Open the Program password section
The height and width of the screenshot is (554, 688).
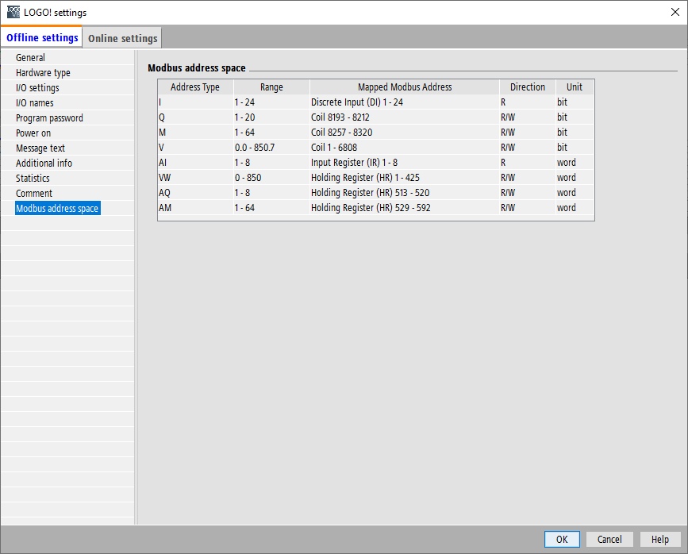[49, 117]
